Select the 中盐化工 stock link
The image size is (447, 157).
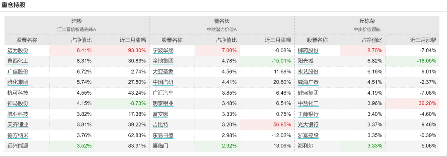coord(308,104)
